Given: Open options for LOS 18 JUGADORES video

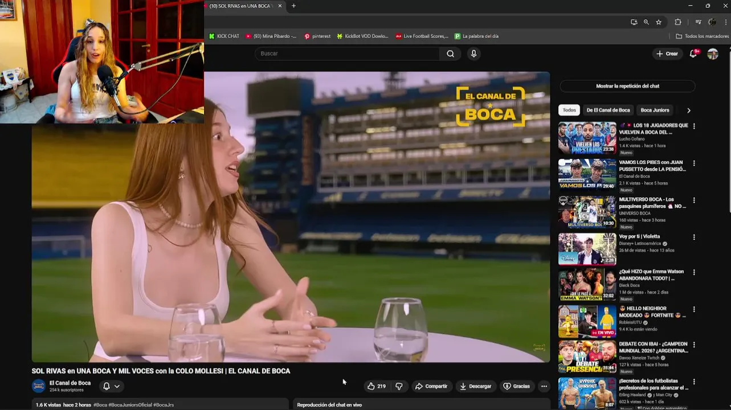Looking at the screenshot, I should pyautogui.click(x=694, y=126).
